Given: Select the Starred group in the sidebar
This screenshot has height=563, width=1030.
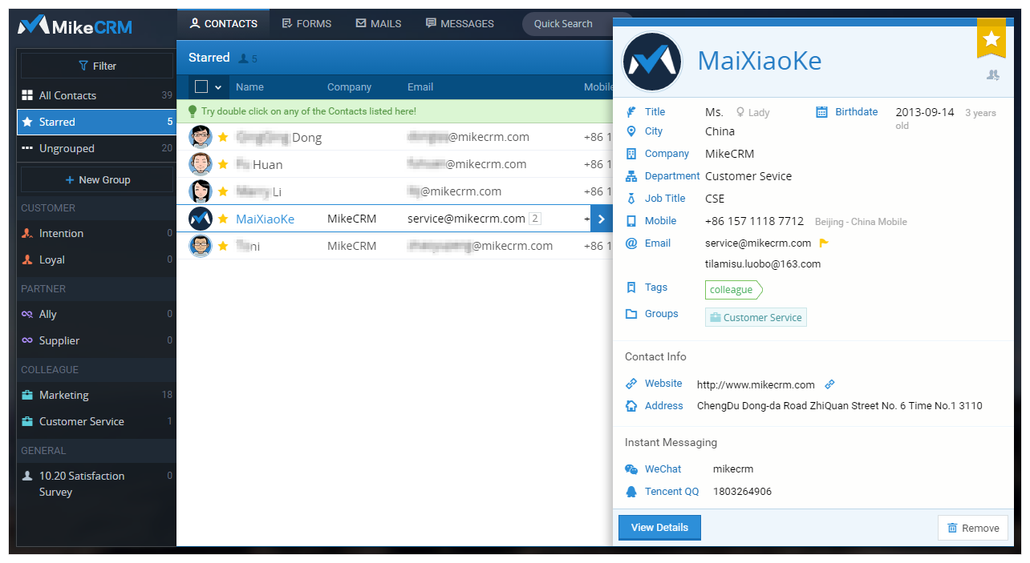Looking at the screenshot, I should point(96,122).
